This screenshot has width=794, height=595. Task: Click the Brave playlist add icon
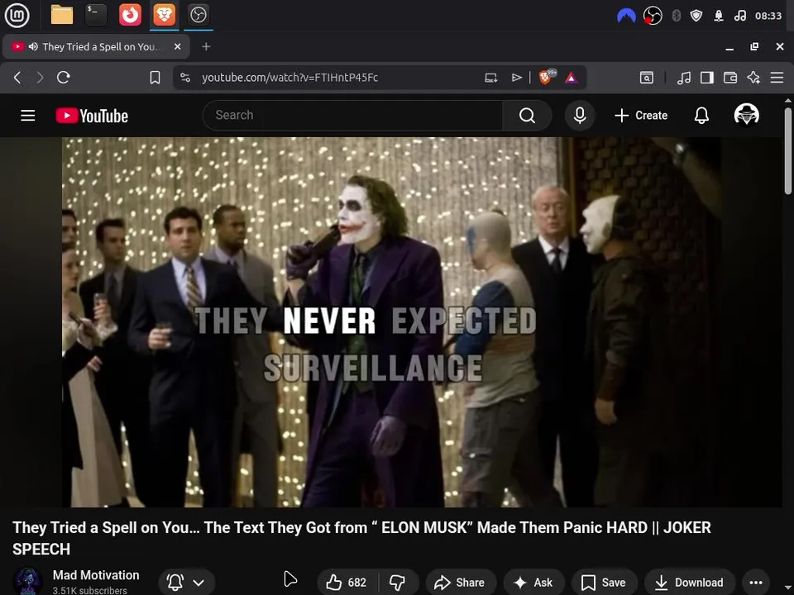[x=516, y=78]
